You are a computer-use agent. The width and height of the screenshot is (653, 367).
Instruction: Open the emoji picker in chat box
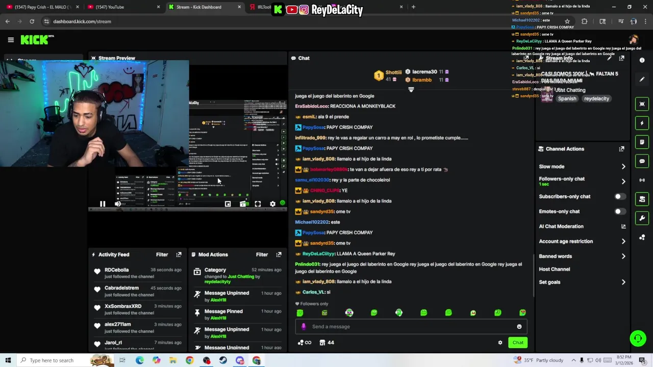point(519,327)
